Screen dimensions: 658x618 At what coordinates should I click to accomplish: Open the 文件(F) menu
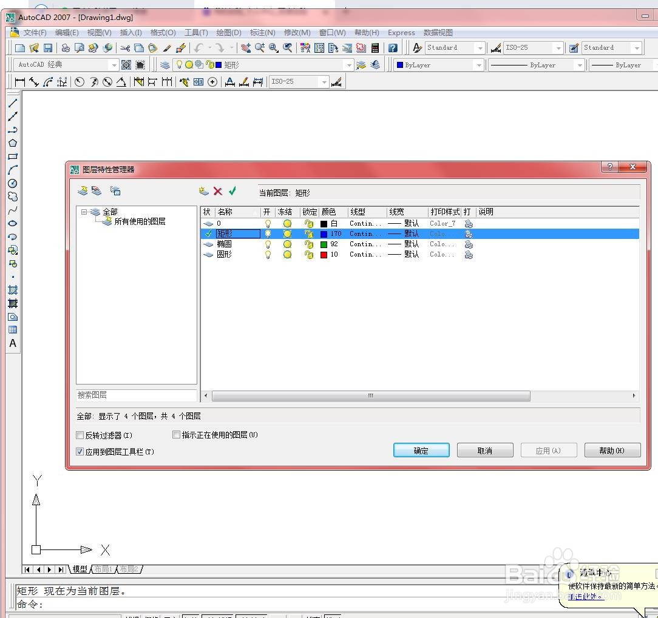click(35, 33)
